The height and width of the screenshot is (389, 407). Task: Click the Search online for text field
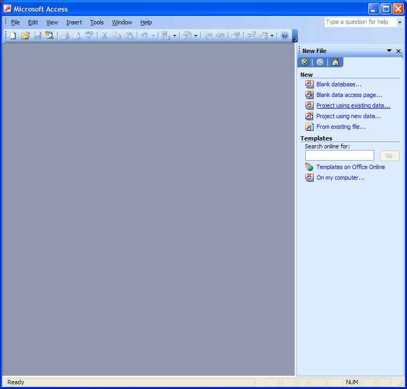339,156
